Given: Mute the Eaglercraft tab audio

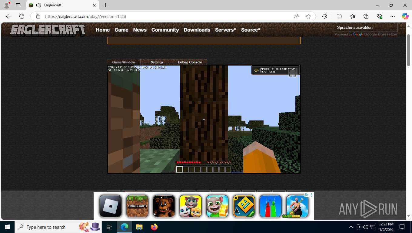Looking at the screenshot, I should (38, 5).
